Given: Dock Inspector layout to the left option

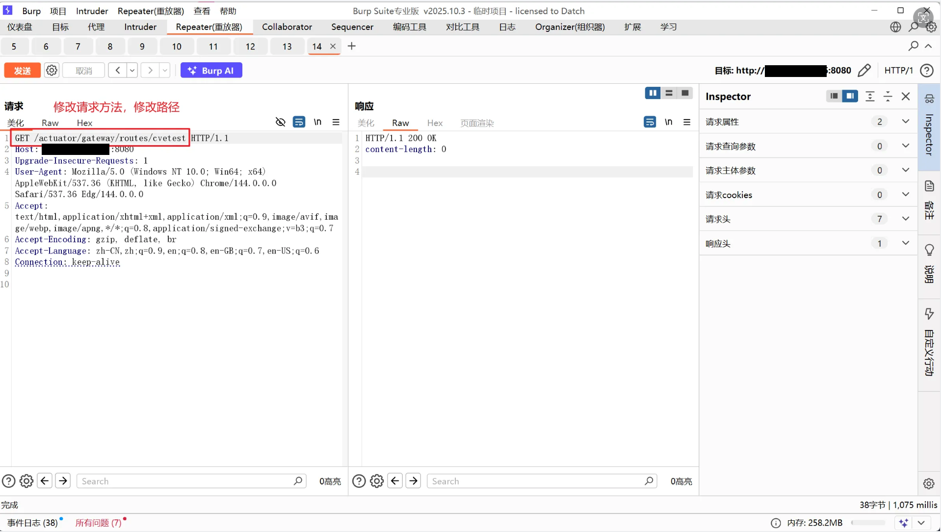Looking at the screenshot, I should 834,96.
